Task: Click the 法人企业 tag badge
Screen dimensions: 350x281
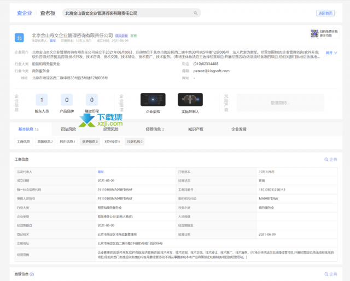Action: point(121,36)
